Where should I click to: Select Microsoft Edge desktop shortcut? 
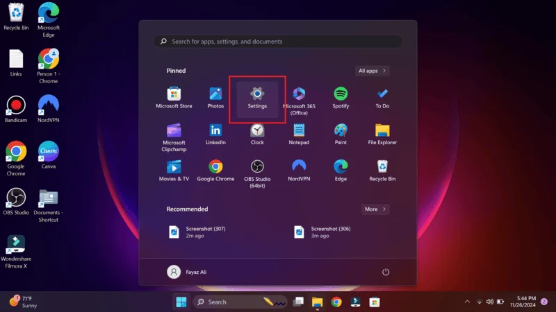49,20
